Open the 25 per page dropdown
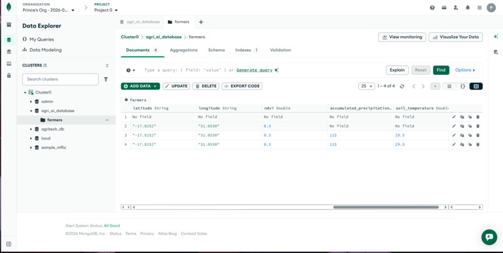This screenshot has width=503, height=253. [366, 86]
